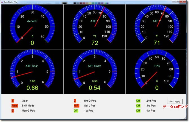Toggle the 1st Pos Off indicator

pos(76,111)
